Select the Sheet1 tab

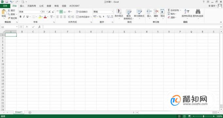(x=19, y=112)
